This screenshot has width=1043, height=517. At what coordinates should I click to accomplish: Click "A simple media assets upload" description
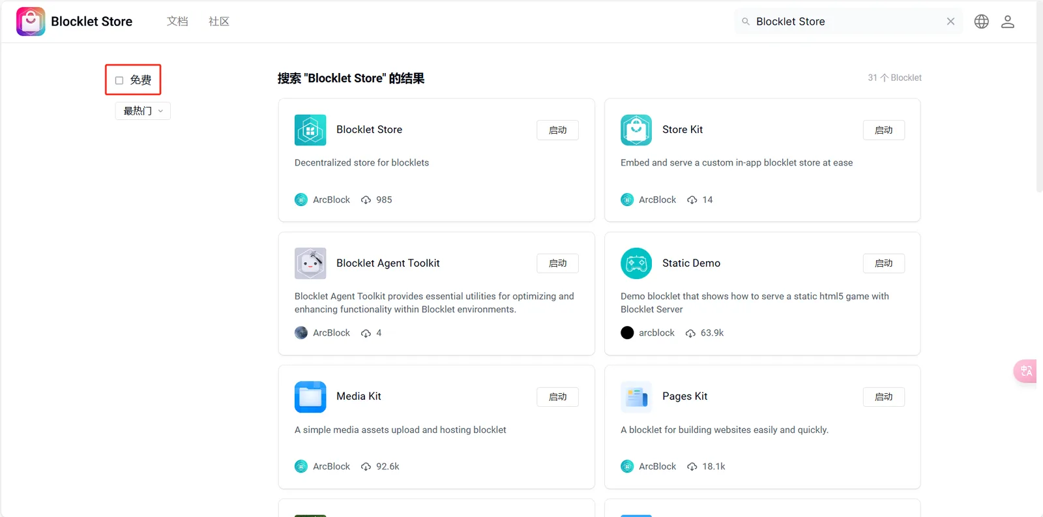click(400, 430)
